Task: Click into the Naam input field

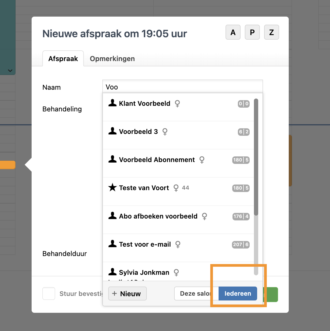Action: pyautogui.click(x=182, y=87)
